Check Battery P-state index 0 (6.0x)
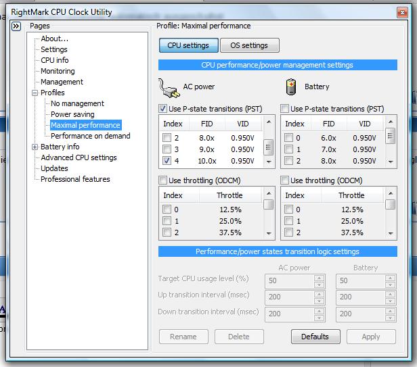The height and width of the screenshot is (367, 417). (x=288, y=138)
